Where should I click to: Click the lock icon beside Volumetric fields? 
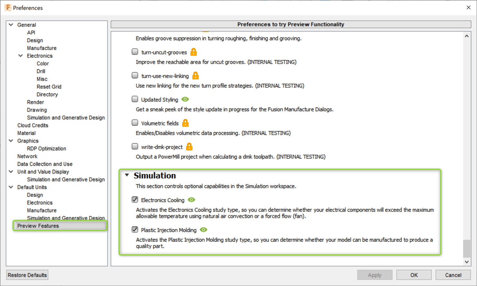[x=185, y=123]
